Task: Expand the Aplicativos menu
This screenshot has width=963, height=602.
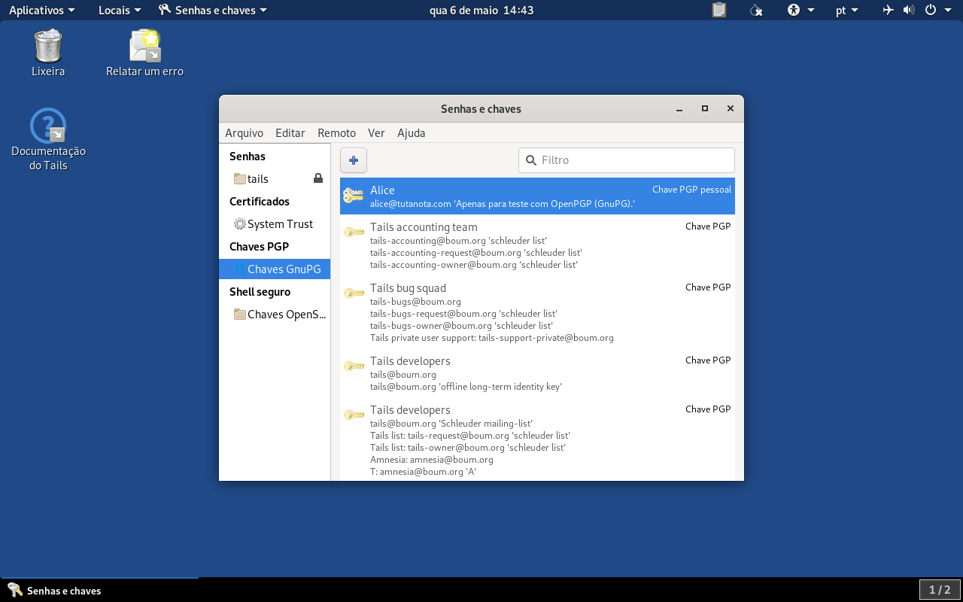Action: click(41, 11)
